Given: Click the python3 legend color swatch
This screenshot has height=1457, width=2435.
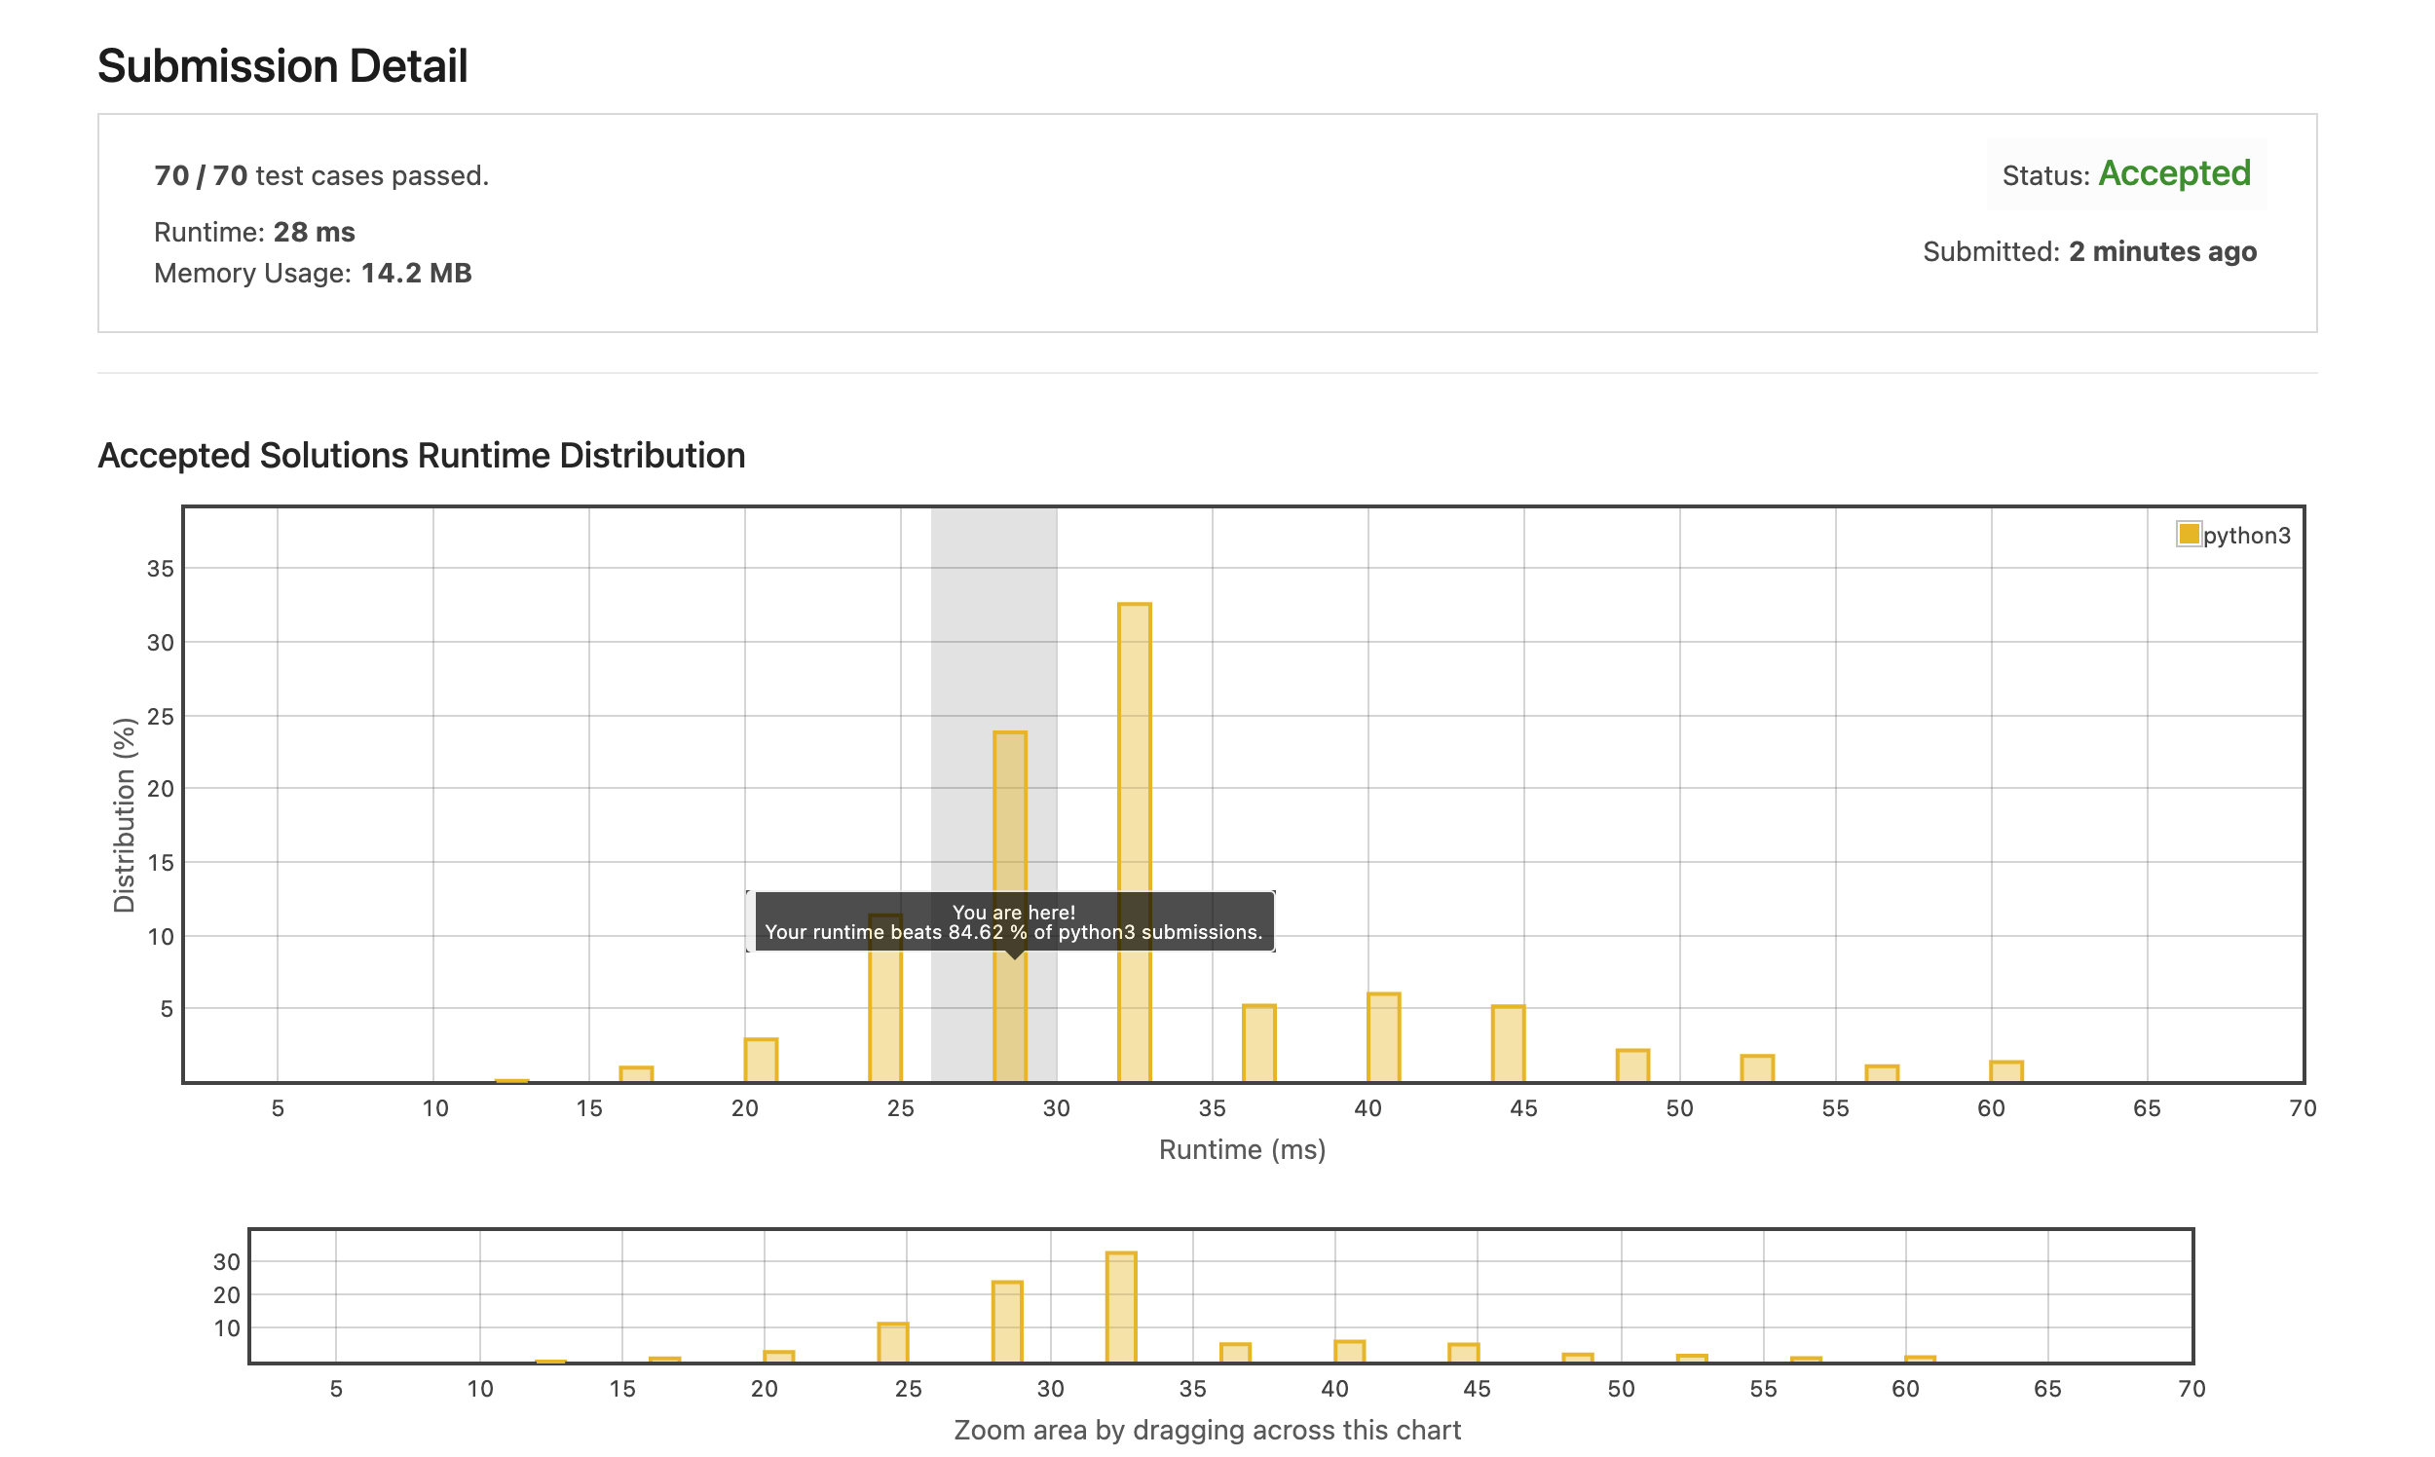Looking at the screenshot, I should 2188,534.
